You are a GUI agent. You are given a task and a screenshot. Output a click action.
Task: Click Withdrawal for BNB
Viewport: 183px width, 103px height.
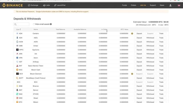click(150, 86)
